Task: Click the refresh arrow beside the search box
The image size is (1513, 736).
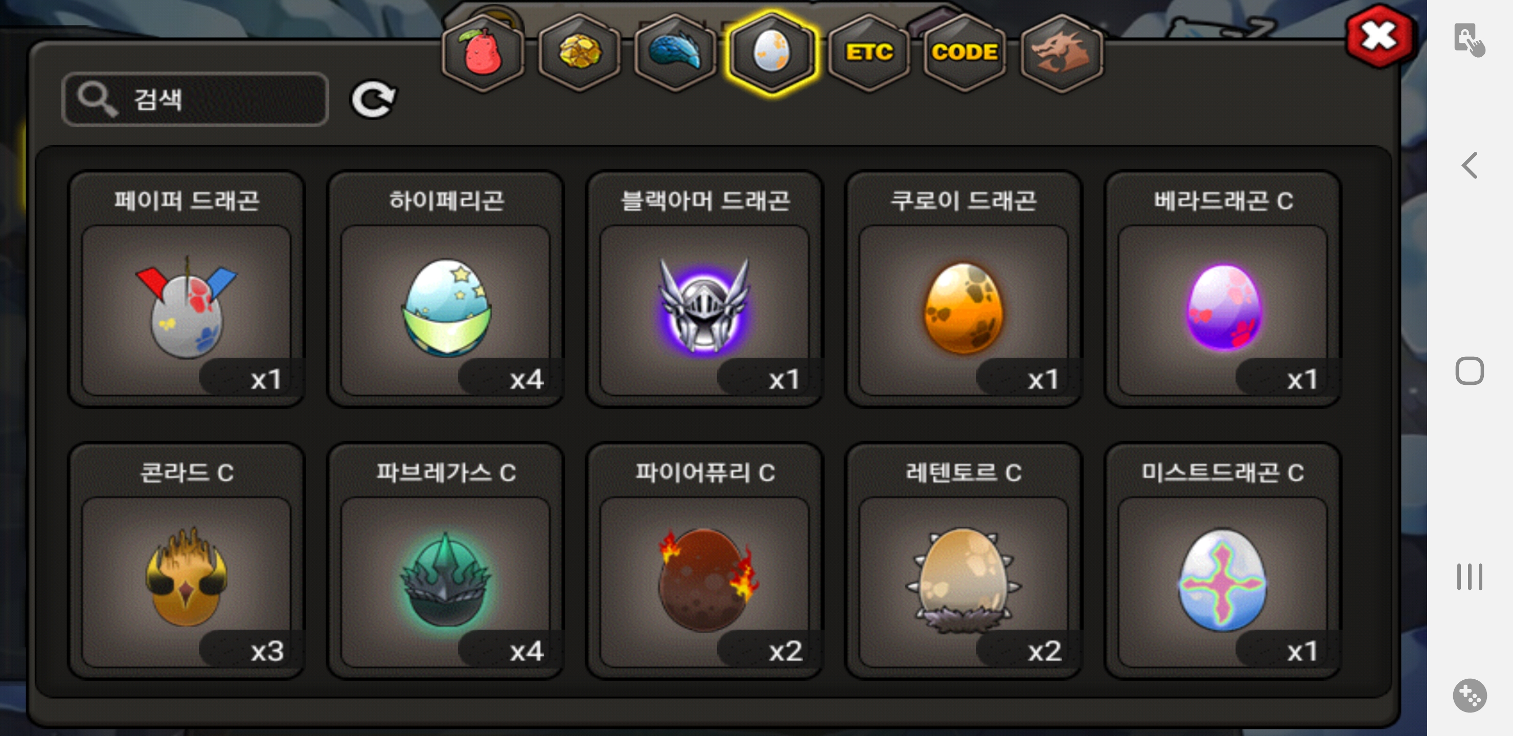Action: [x=374, y=99]
